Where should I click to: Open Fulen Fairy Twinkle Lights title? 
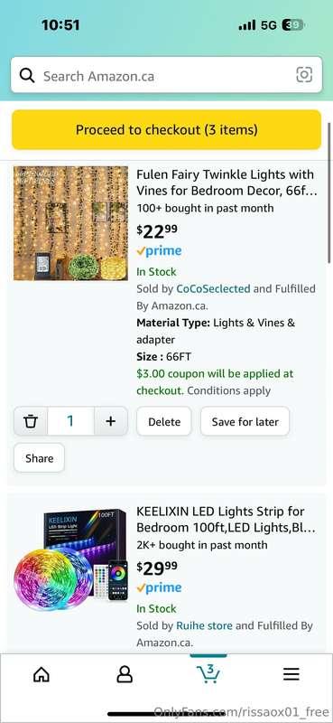tap(226, 183)
